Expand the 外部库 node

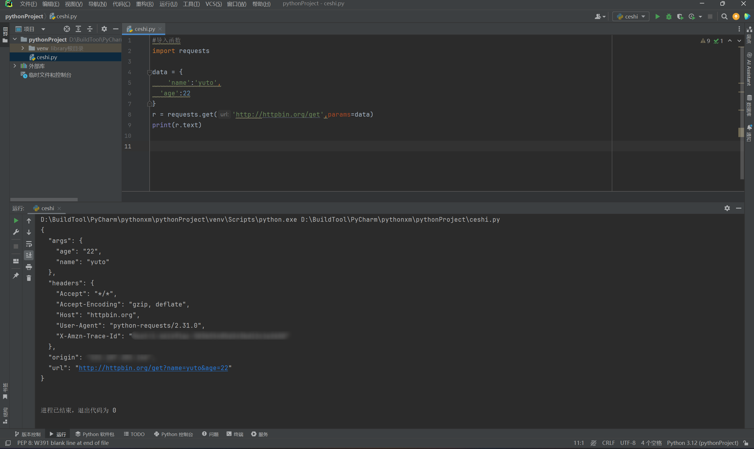(x=15, y=66)
